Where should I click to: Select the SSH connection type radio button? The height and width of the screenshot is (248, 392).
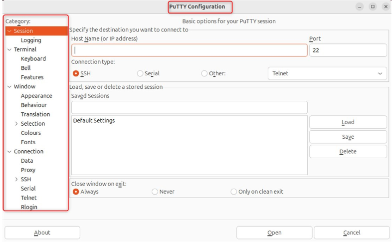tap(76, 73)
